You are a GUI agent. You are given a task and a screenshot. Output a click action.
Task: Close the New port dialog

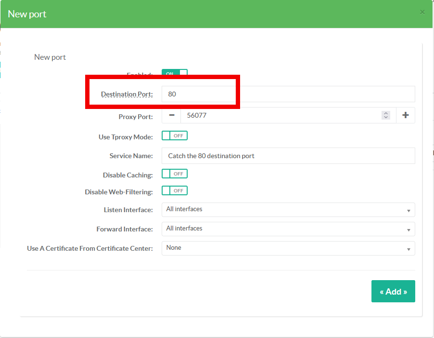tap(422, 13)
